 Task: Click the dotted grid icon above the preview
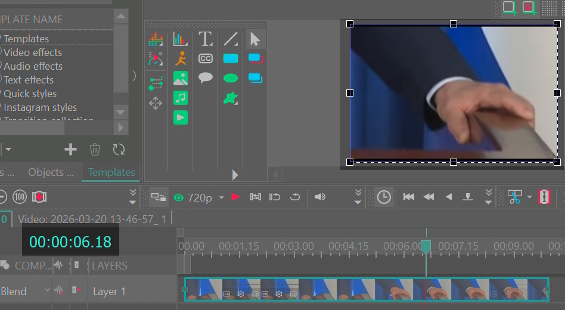tap(549, 8)
